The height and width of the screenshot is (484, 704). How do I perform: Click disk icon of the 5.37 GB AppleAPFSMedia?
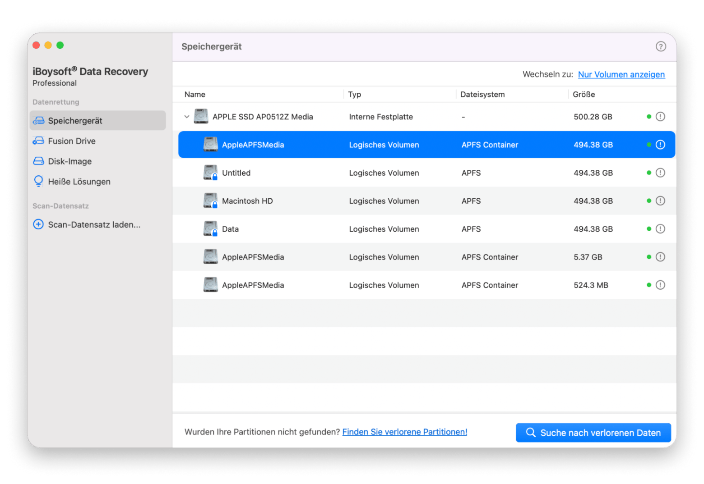[210, 257]
